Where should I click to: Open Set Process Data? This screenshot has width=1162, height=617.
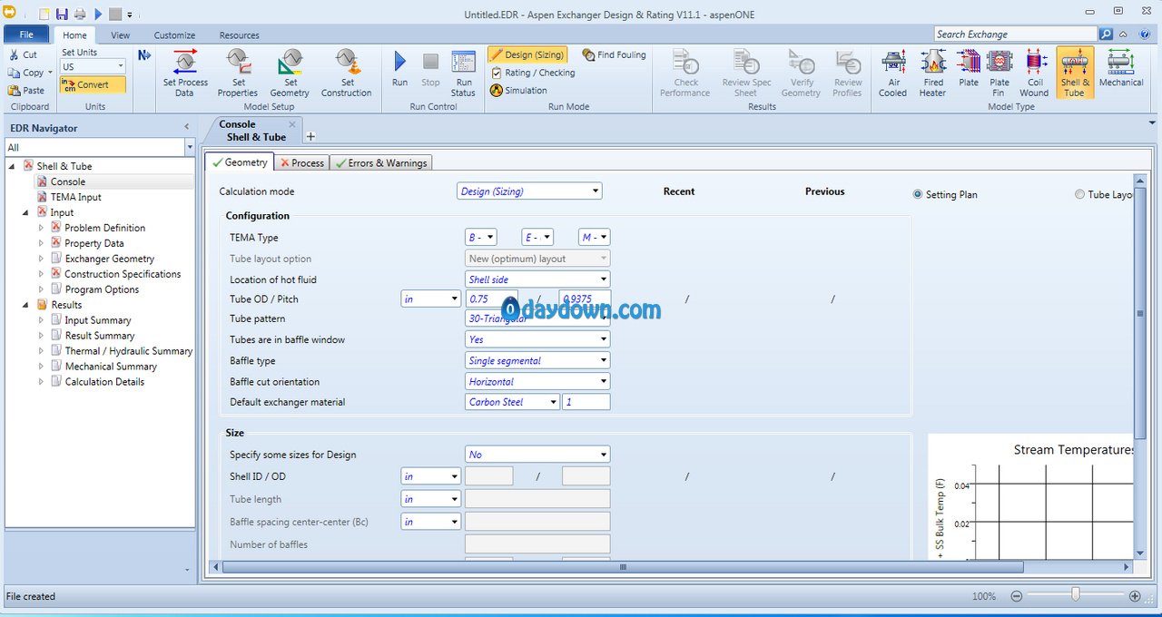[185, 73]
